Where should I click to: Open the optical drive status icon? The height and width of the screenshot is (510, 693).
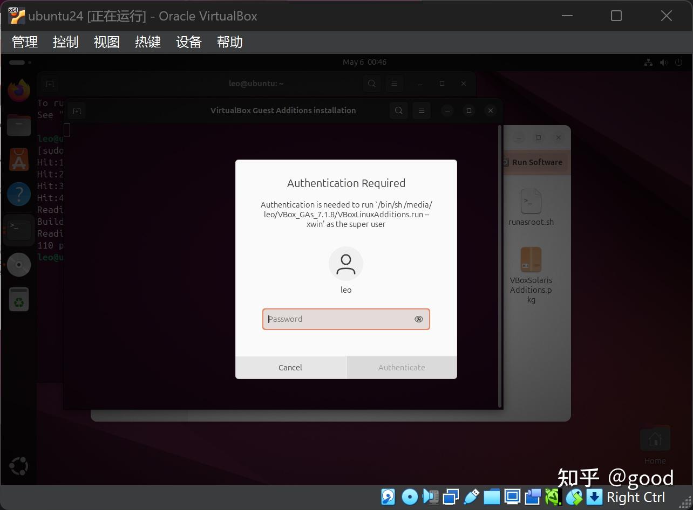click(x=409, y=497)
